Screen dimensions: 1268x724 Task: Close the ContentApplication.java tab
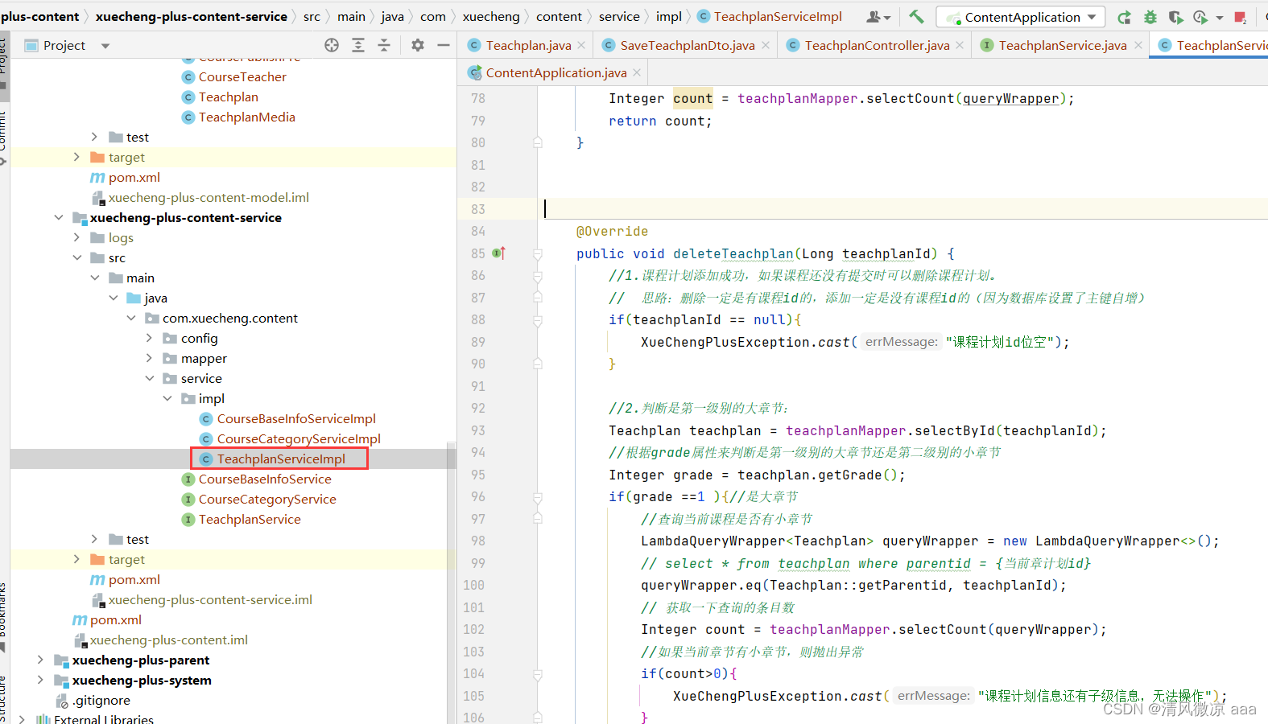(637, 73)
